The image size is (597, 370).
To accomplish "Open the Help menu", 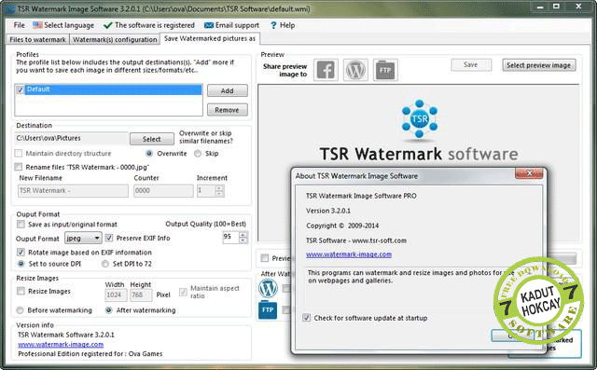I will tap(287, 25).
